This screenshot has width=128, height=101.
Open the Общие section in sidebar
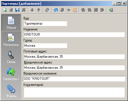tap(11, 23)
